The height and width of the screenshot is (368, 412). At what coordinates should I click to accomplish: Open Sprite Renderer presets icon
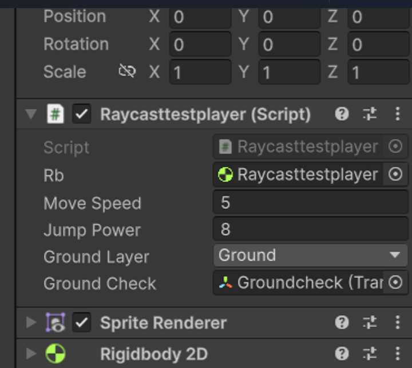[x=370, y=323]
